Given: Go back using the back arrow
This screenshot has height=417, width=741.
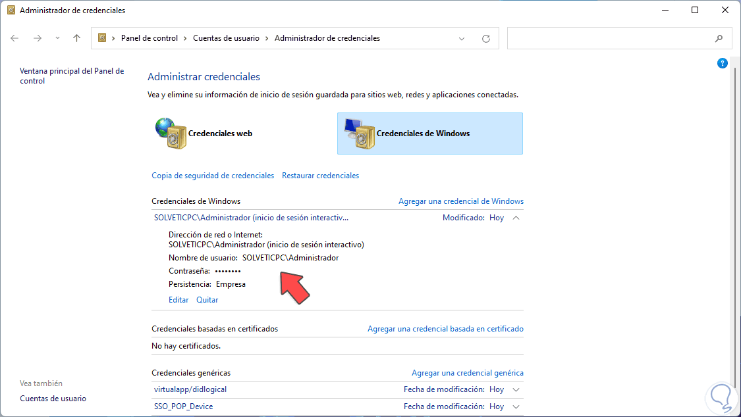Looking at the screenshot, I should click(14, 38).
